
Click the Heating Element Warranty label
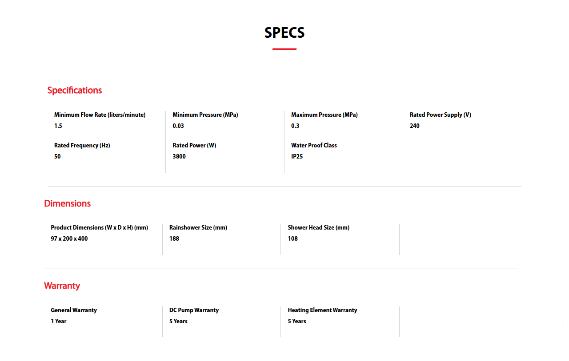tap(322, 310)
